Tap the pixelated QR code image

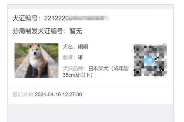[x=150, y=60]
